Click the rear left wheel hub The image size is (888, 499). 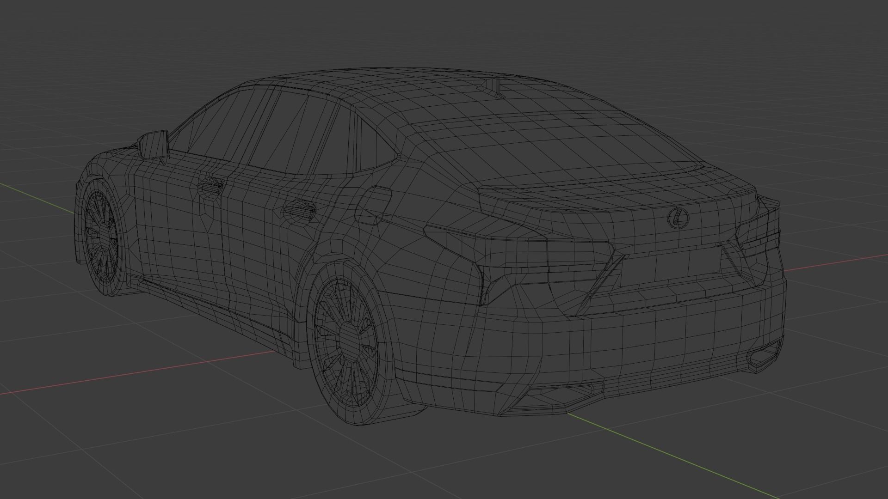tap(350, 342)
